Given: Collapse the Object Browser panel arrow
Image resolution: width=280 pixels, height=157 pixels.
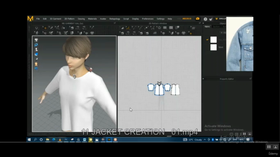Looking at the screenshot, I should [203, 23].
